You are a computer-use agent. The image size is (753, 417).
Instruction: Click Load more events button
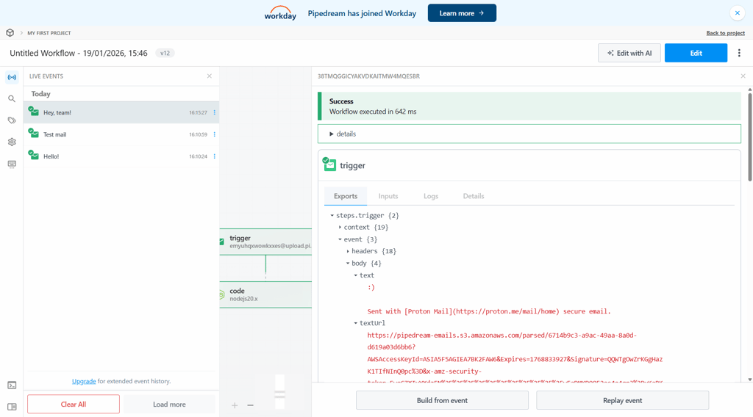(169, 404)
